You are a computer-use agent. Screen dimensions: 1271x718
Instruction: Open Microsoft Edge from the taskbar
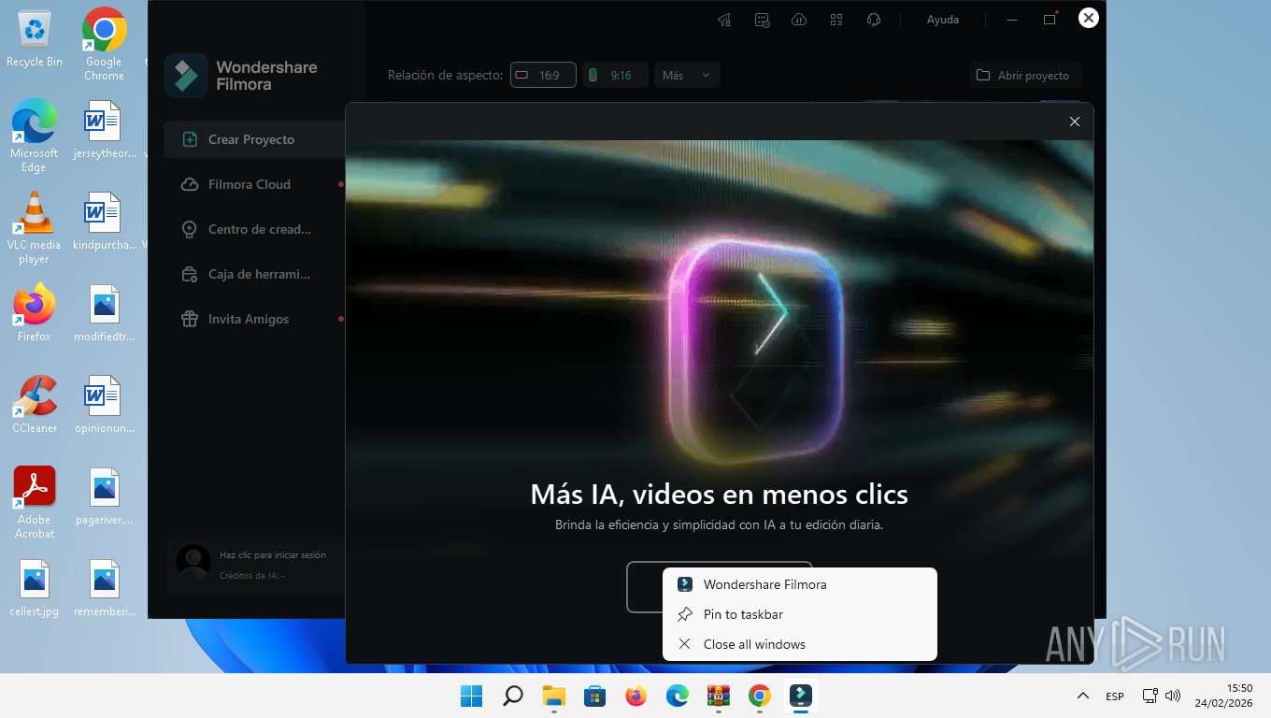click(678, 696)
